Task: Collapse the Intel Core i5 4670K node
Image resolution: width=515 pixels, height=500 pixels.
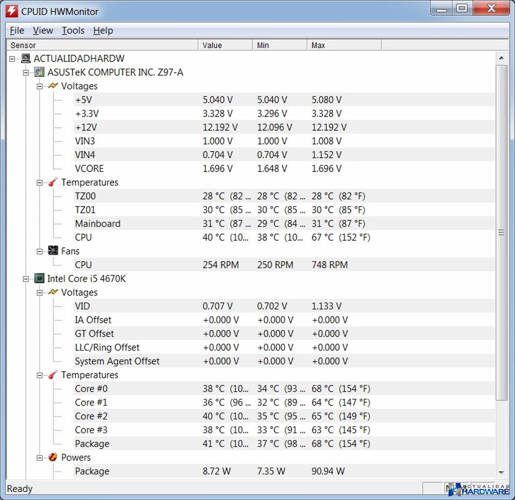Action: (x=26, y=279)
